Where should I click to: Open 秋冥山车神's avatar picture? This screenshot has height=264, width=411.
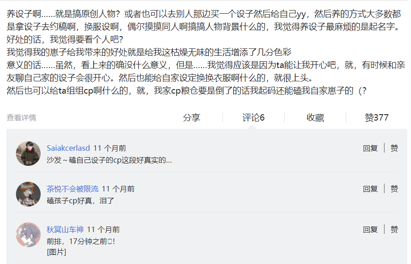tap(28, 235)
